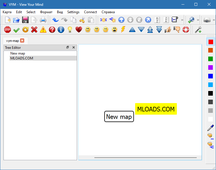Viewport: 216px width, 170px height.
Task: Close the Tree Editor panel
Action: 74,47
